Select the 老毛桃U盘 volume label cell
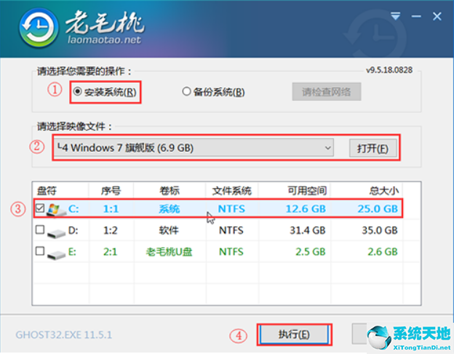Image resolution: width=454 pixels, height=354 pixels. click(x=169, y=252)
